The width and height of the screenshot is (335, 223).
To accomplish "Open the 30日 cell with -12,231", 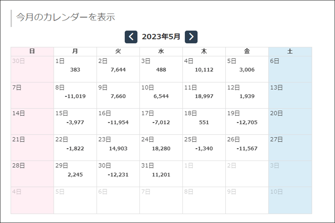I will tap(118, 174).
